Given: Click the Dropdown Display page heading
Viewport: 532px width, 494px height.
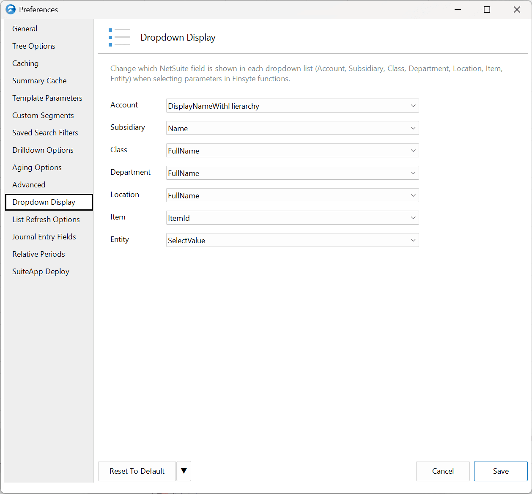Looking at the screenshot, I should [x=178, y=38].
